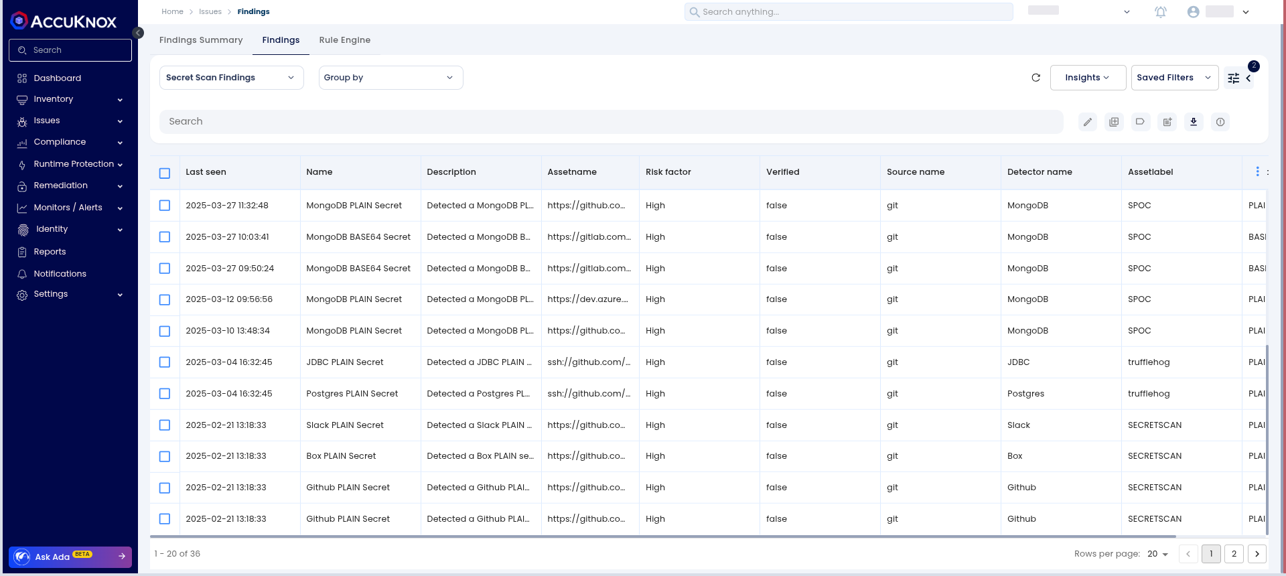Screen dimensions: 1286x576
Task: Expand the Inventory sidebar section
Action: 70,99
